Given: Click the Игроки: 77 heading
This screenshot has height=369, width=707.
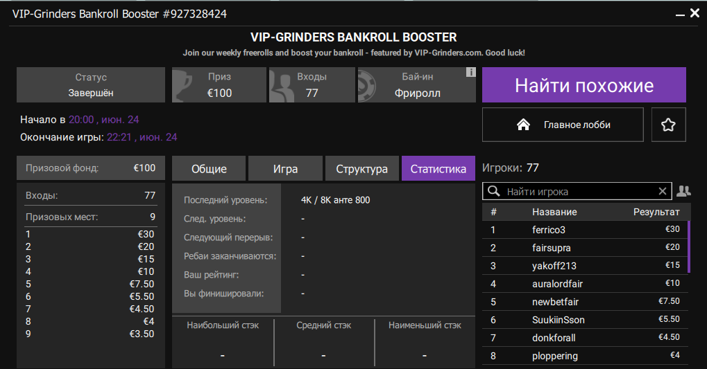Looking at the screenshot, I should [511, 168].
